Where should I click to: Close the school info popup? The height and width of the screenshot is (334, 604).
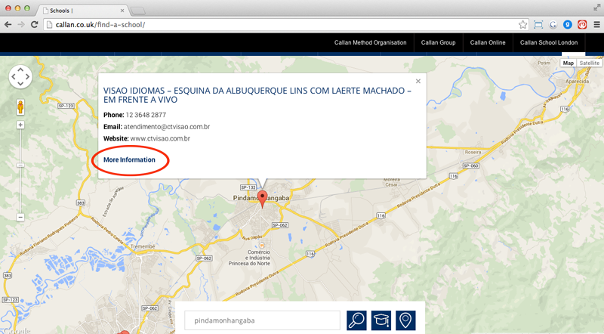tap(418, 81)
